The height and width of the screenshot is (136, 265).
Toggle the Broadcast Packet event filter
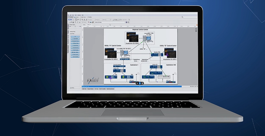74,41
